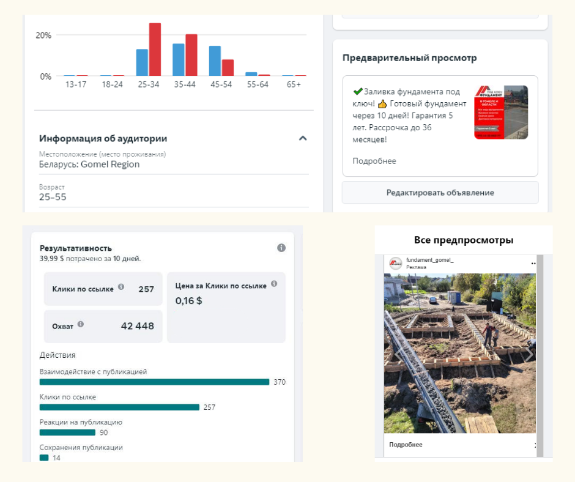575x482 pixels.
Task: Click the tallest red bar for 25-34 age group
Action: [155, 50]
